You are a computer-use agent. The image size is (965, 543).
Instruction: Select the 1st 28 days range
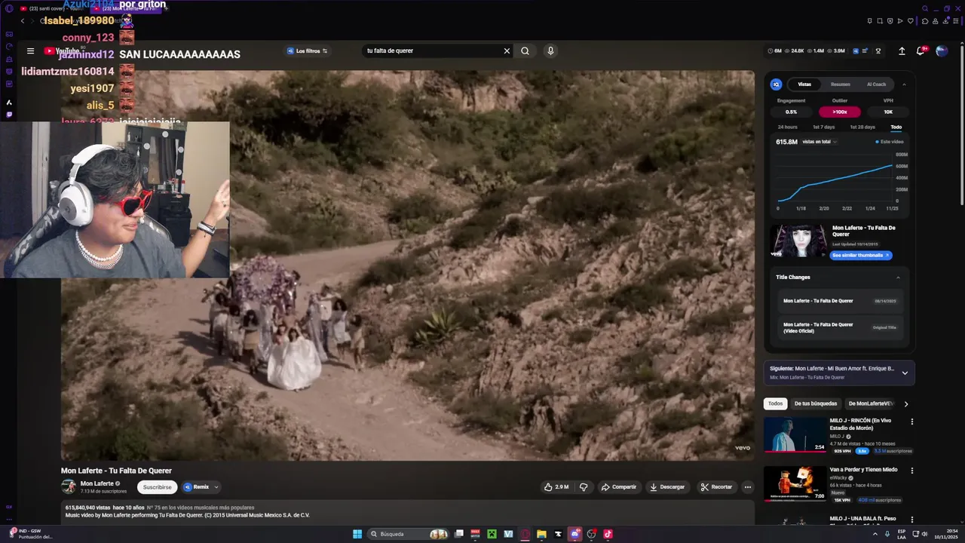(862, 127)
